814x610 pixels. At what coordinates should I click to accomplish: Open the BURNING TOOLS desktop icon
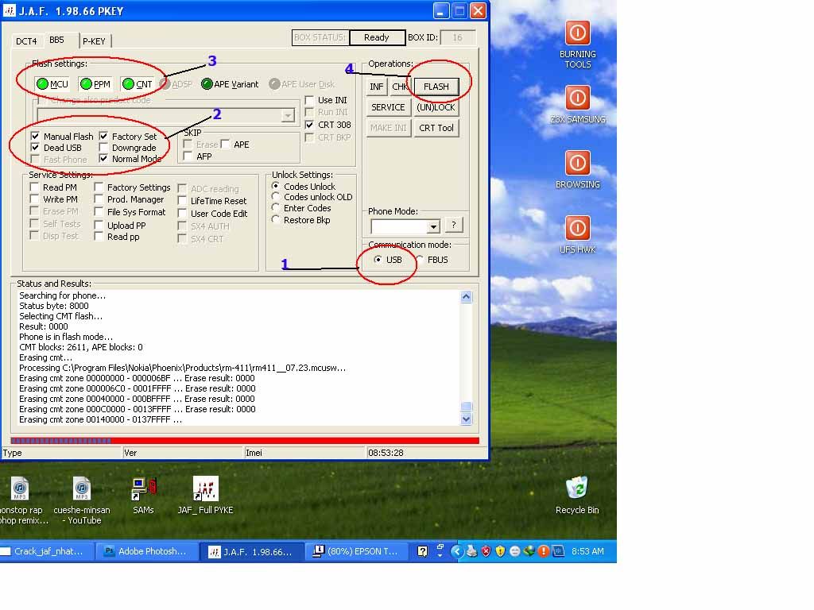(x=577, y=33)
